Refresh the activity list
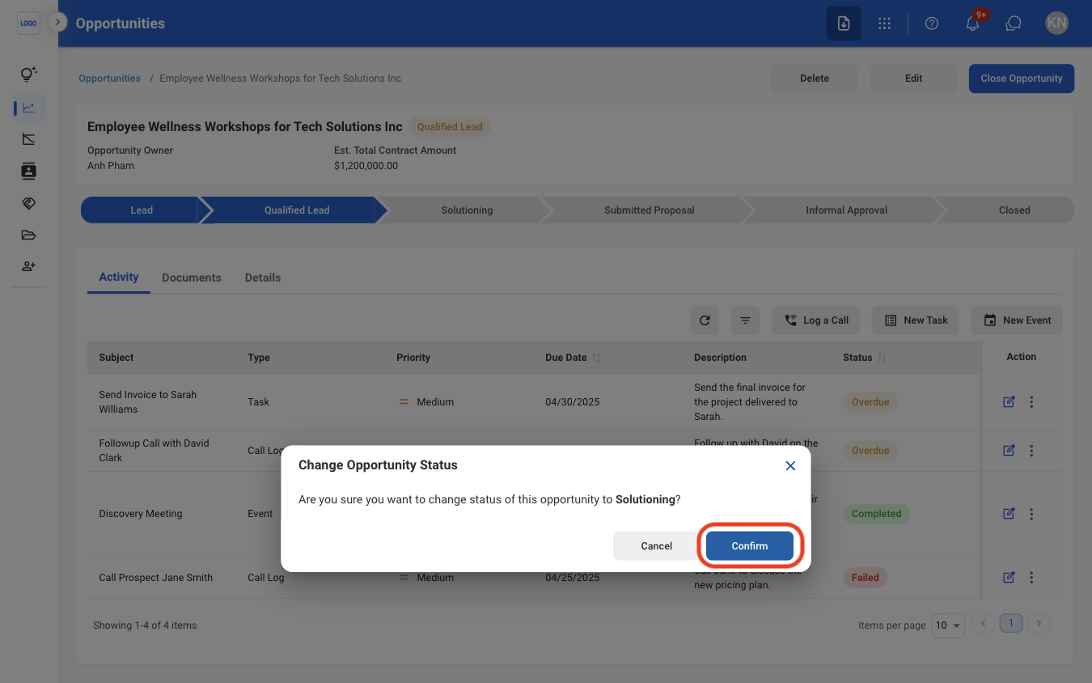 705,320
